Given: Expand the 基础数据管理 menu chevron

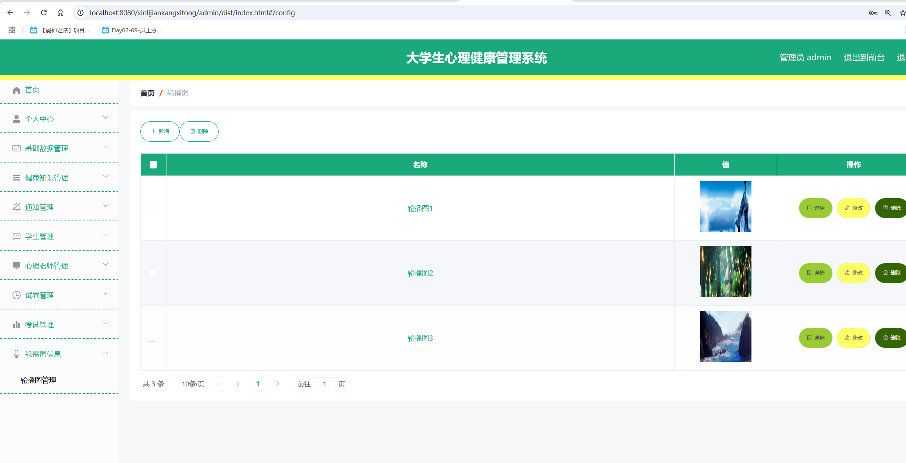Looking at the screenshot, I should coord(105,147).
